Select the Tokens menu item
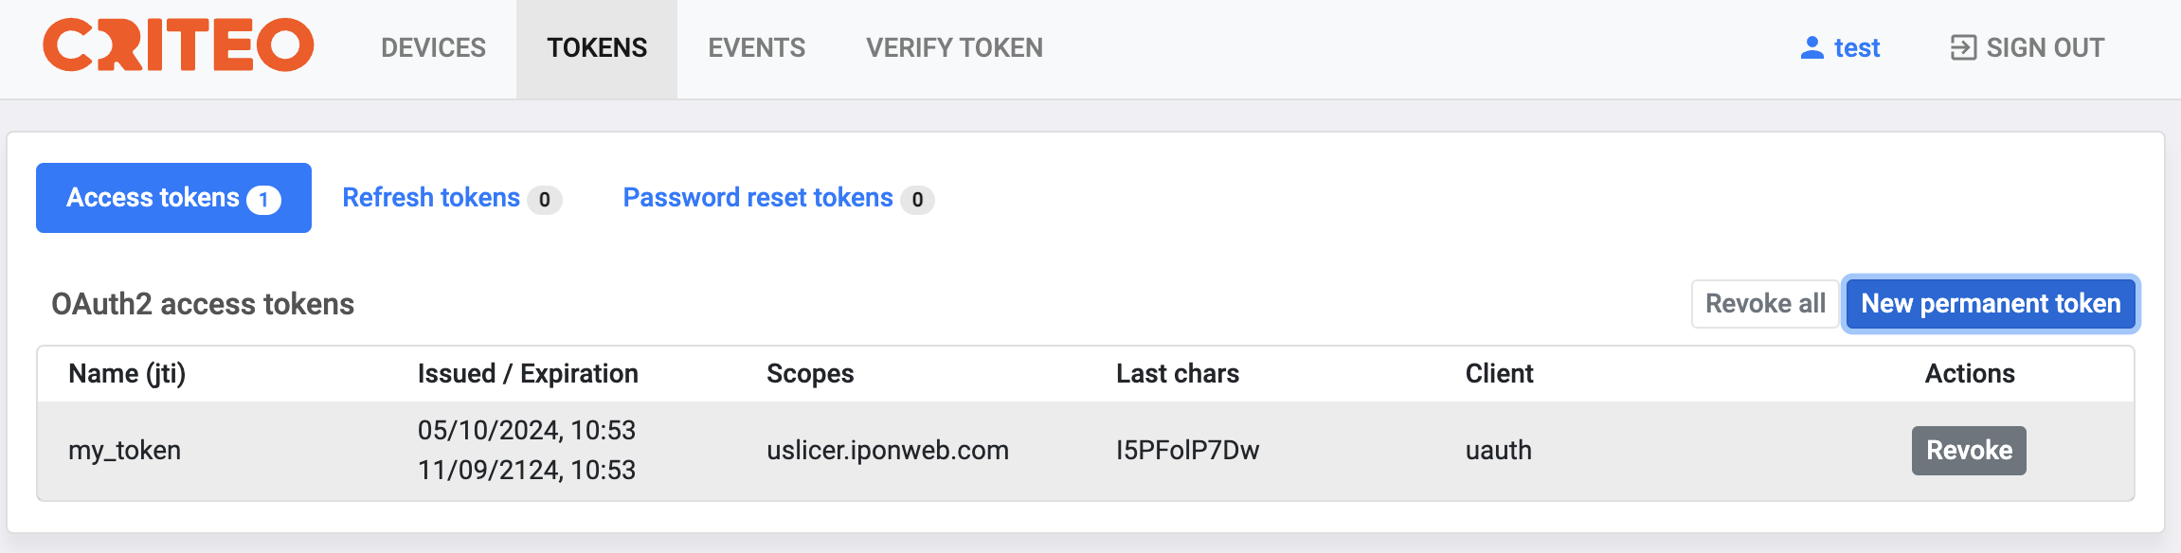The image size is (2181, 553). click(597, 47)
